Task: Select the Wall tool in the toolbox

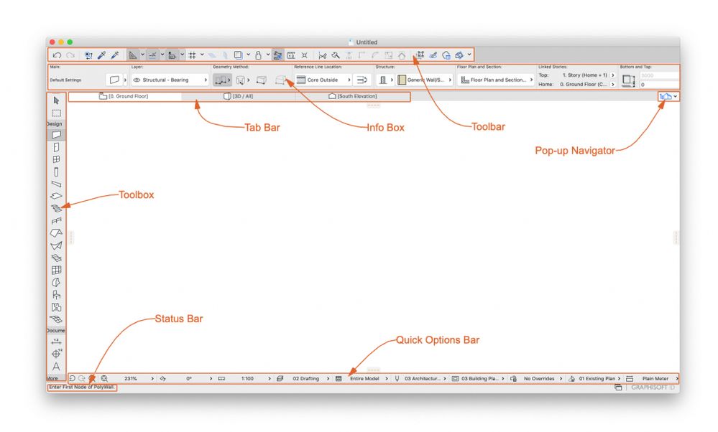Action: click(56, 134)
